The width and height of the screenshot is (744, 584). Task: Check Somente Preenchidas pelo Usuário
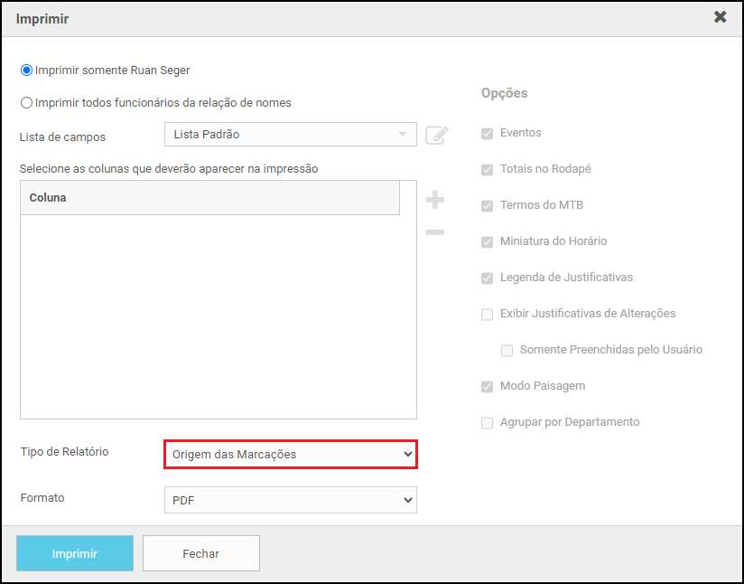[507, 350]
